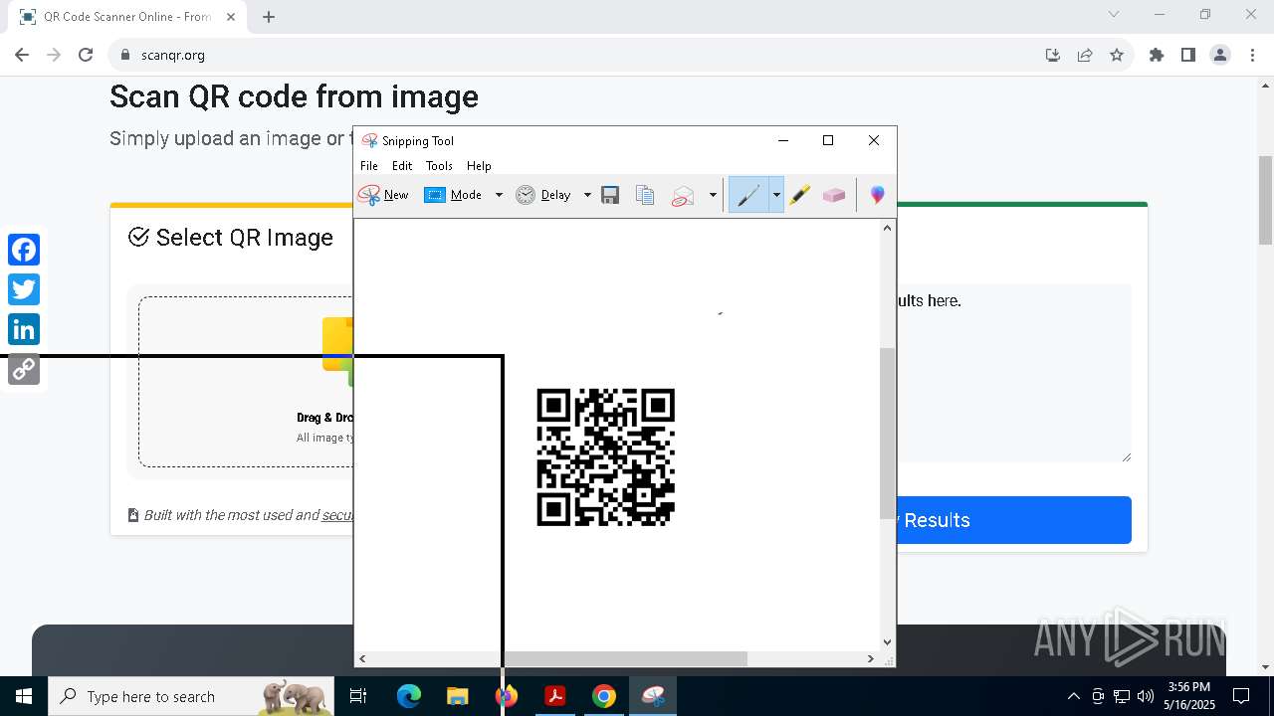Switch to Snipping Tool taskbar icon
The height and width of the screenshot is (716, 1274).
point(653,696)
